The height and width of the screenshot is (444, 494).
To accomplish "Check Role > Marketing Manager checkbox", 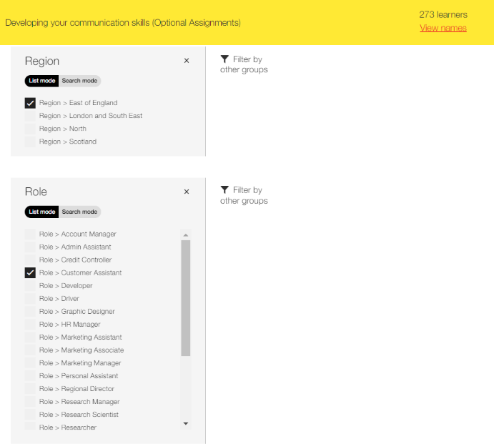I will pos(30,363).
